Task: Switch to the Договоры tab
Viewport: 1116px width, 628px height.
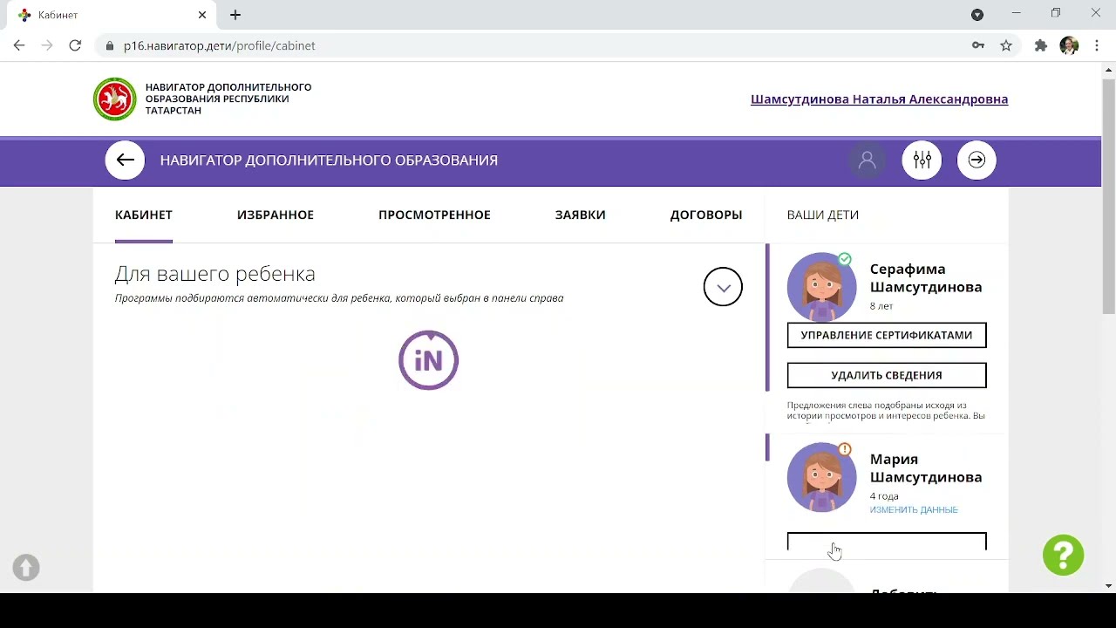Action: (x=706, y=215)
